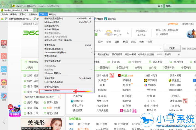196x130 pixels.
Task: Click the 4D荒野激战 link
Action: click(173, 24)
